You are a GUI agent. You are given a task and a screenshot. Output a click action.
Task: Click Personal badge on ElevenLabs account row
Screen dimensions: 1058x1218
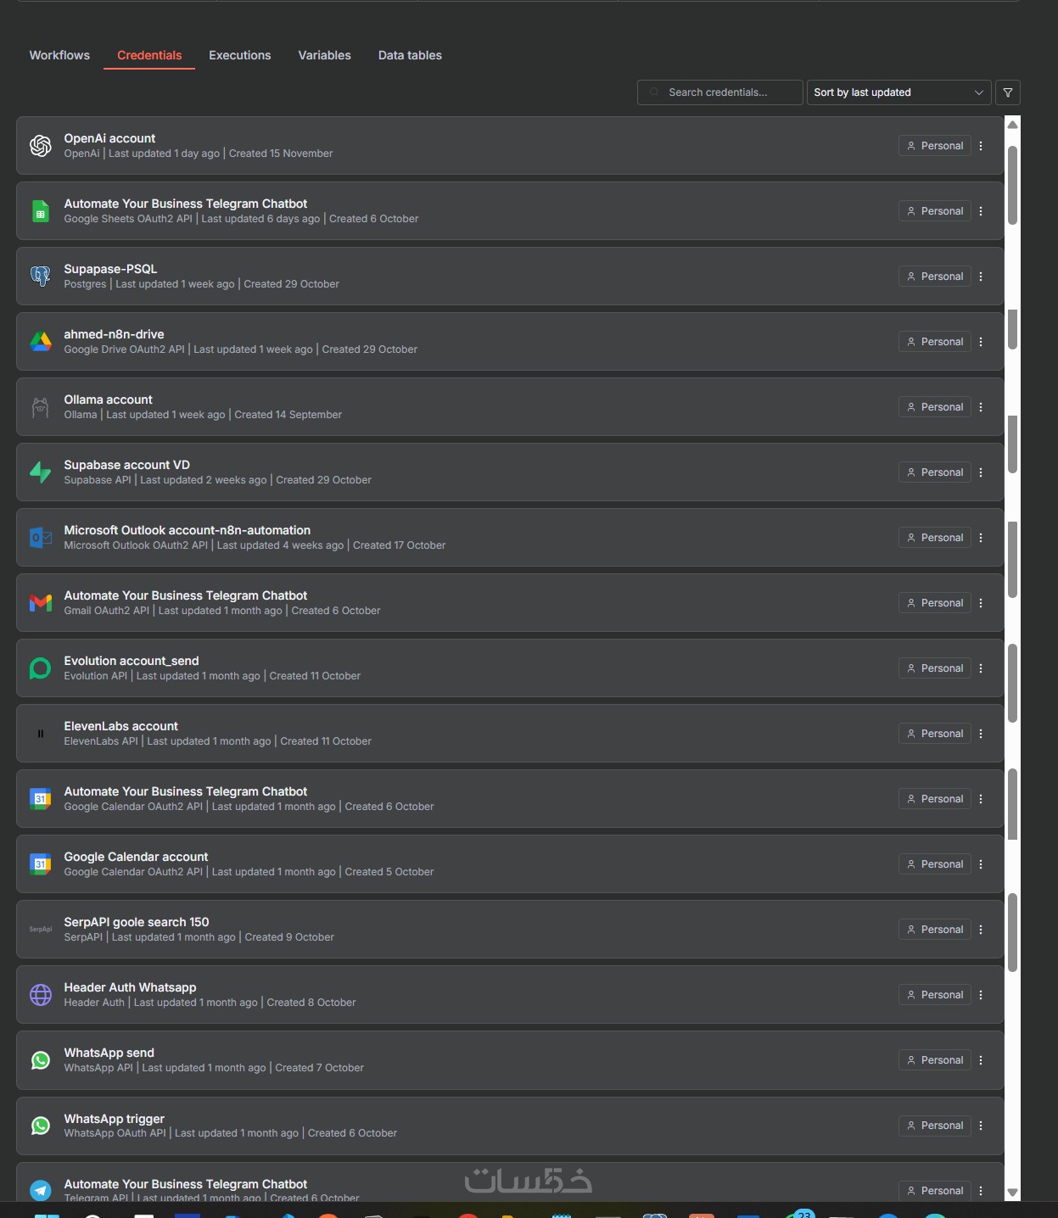point(935,734)
